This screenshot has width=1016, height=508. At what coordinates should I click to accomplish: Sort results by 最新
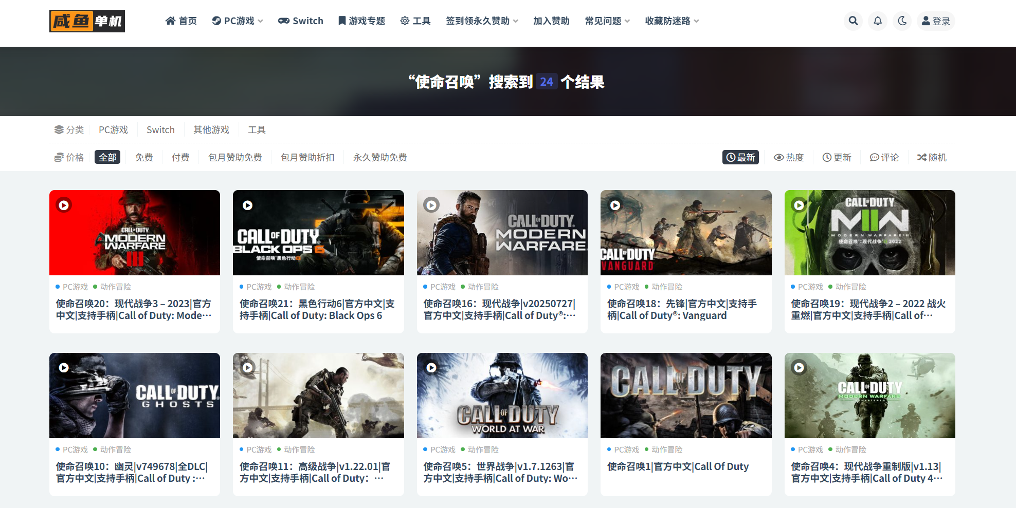click(x=740, y=157)
